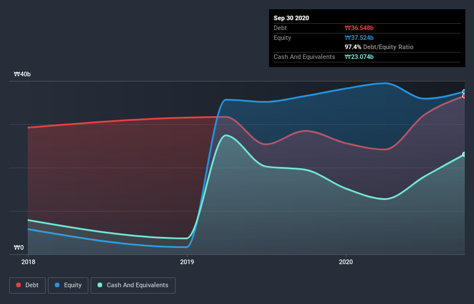Click the Equity label in tooltip
The height and width of the screenshot is (304, 474).
[282, 38]
